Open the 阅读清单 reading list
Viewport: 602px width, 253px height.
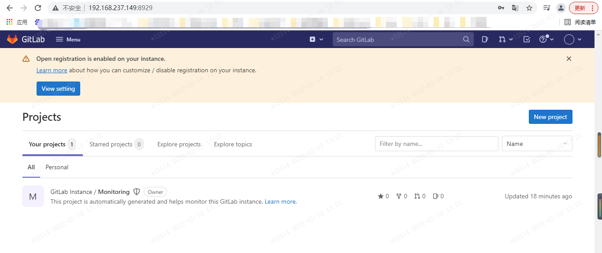tap(580, 22)
